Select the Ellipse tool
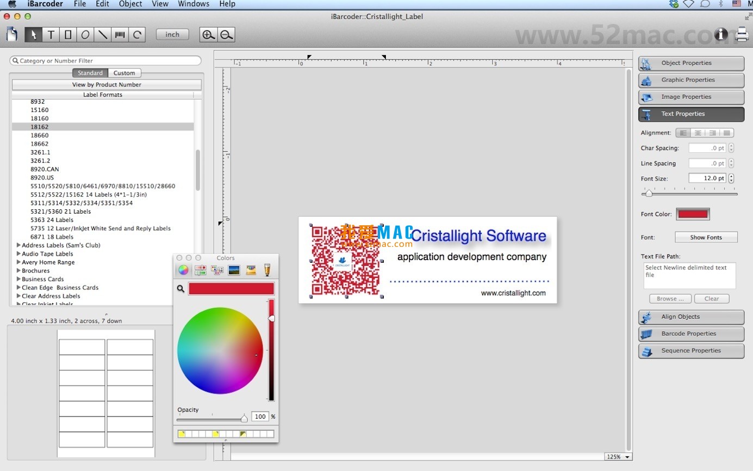This screenshot has height=471, width=753. (85, 35)
